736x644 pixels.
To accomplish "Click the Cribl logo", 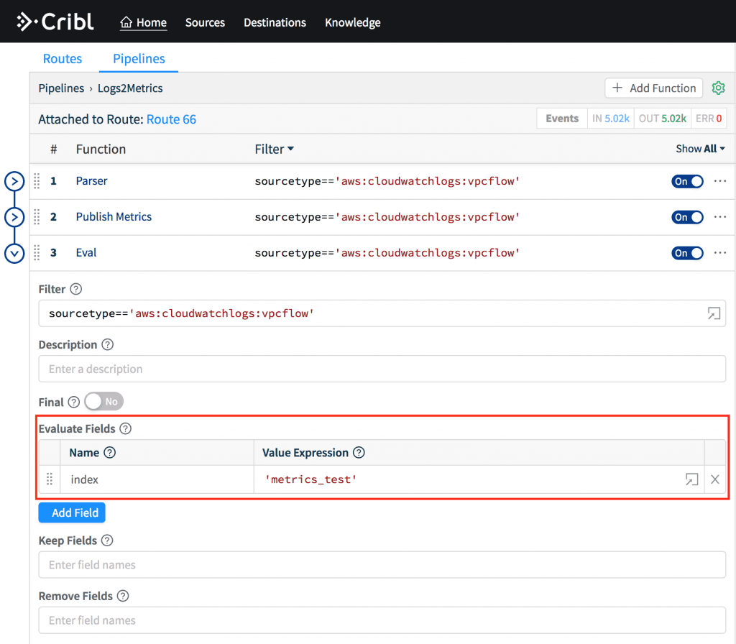I will pos(55,21).
